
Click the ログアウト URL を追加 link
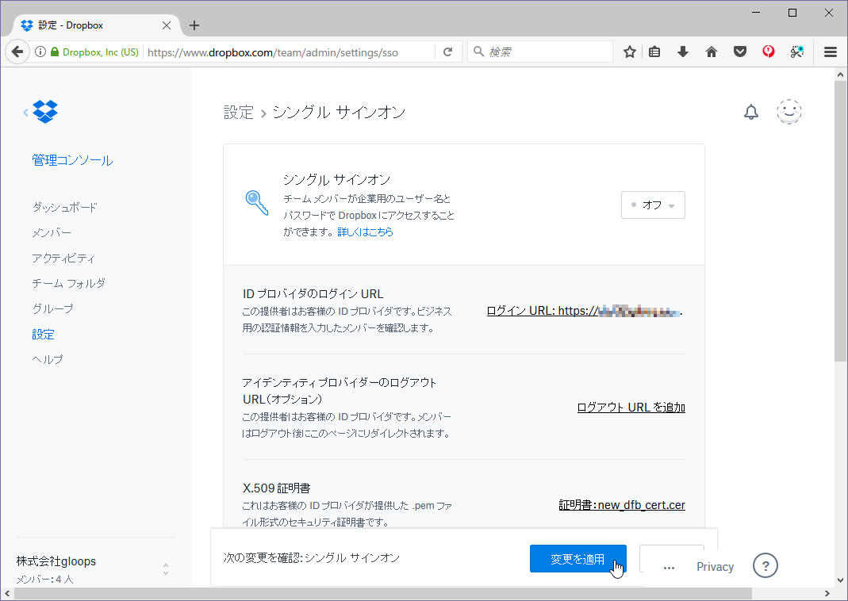tap(631, 408)
